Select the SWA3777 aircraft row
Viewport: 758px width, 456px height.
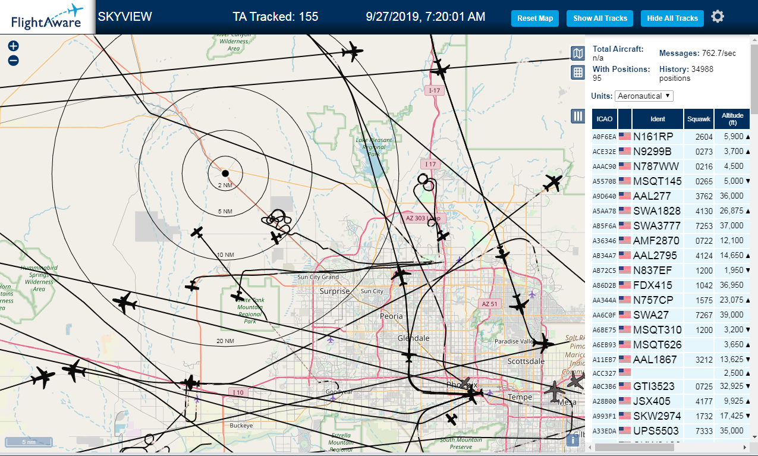pyautogui.click(x=671, y=225)
